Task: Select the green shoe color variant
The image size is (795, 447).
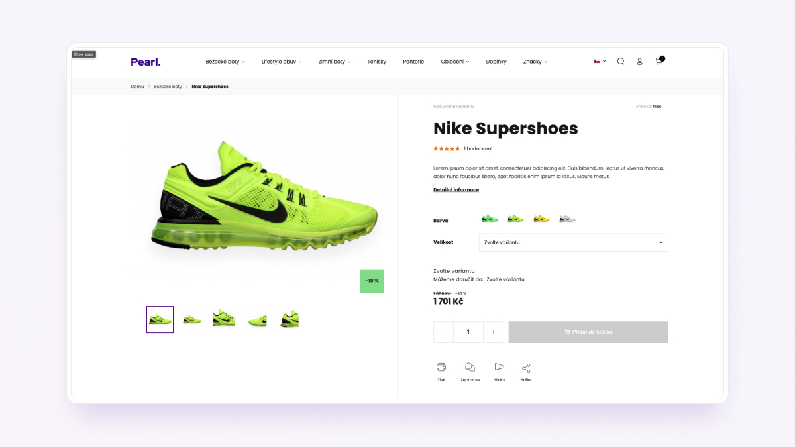Action: pos(490,219)
